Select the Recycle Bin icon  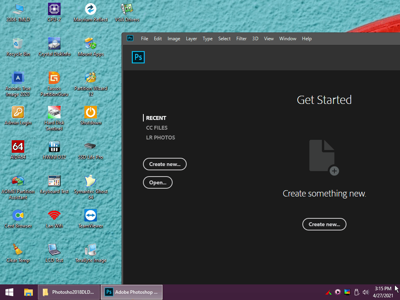18,47
